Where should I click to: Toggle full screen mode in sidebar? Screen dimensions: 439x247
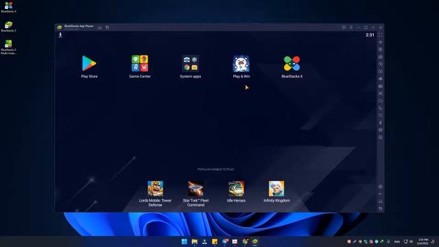[x=381, y=35]
